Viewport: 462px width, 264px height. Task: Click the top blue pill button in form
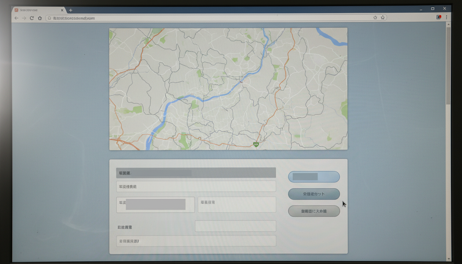(x=314, y=177)
